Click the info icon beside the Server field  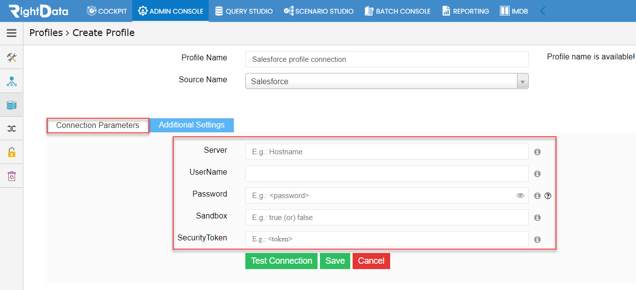[537, 152]
